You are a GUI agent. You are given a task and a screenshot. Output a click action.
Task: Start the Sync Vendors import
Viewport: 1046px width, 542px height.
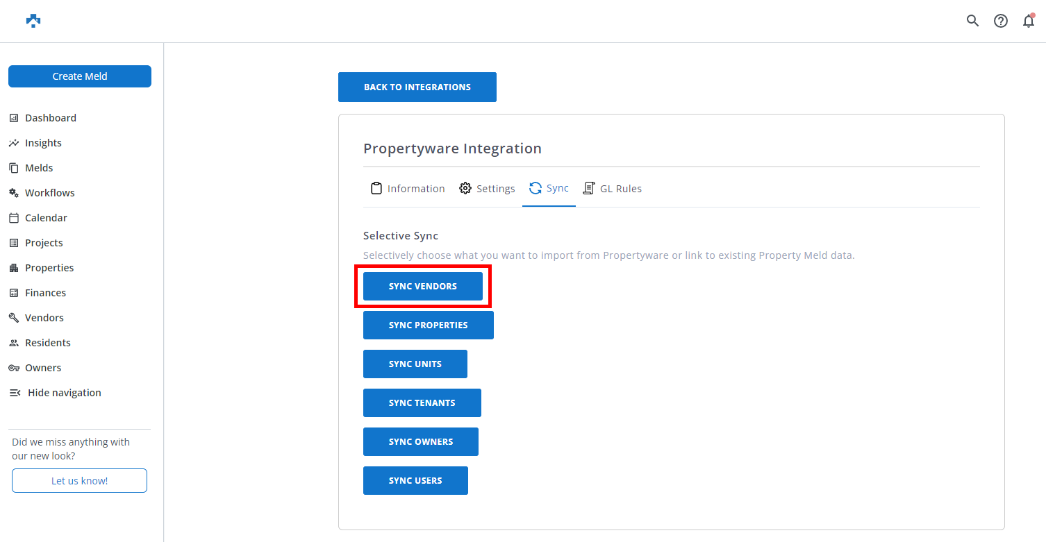422,287
